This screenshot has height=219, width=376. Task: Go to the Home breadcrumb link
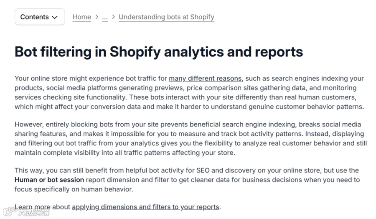coord(82,17)
